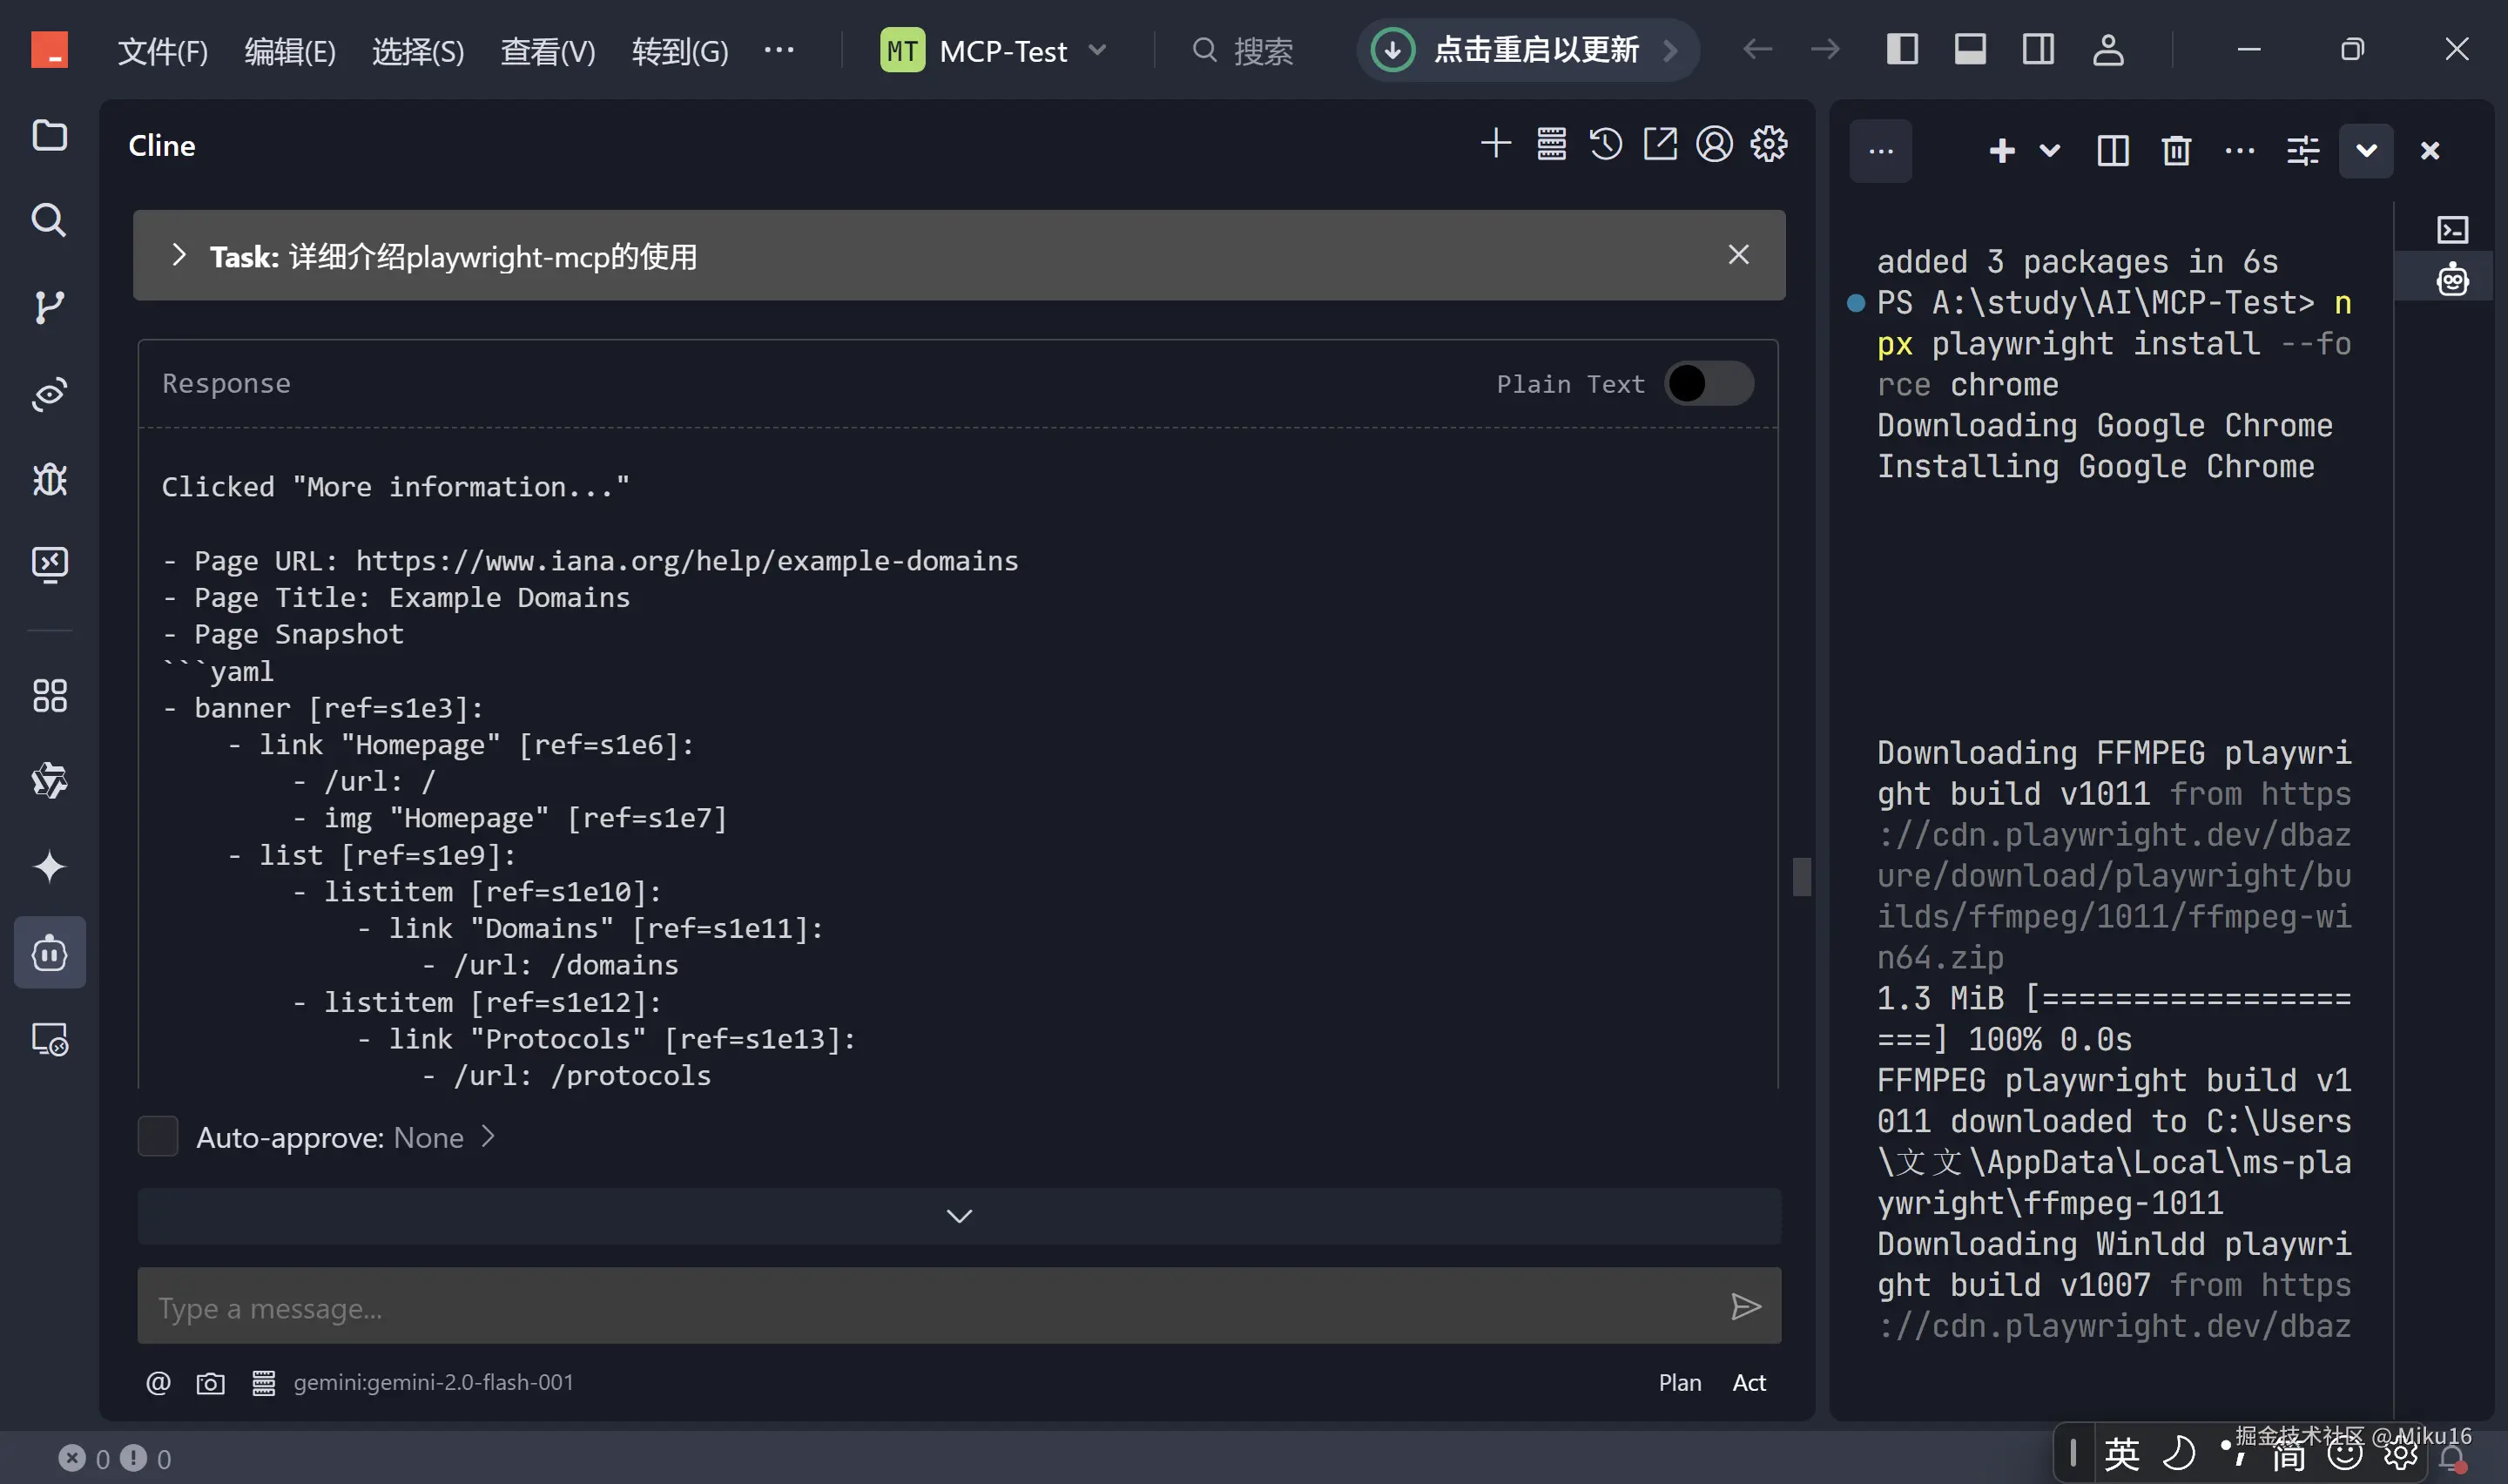
Task: Start new Cline task with plus icon
Action: tap(1495, 144)
